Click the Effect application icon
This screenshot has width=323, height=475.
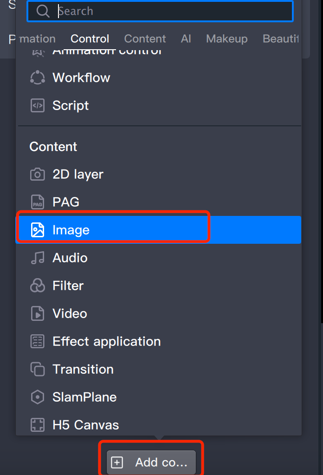coord(37,341)
